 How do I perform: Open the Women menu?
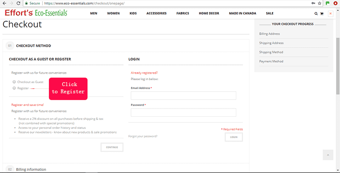[113, 14]
